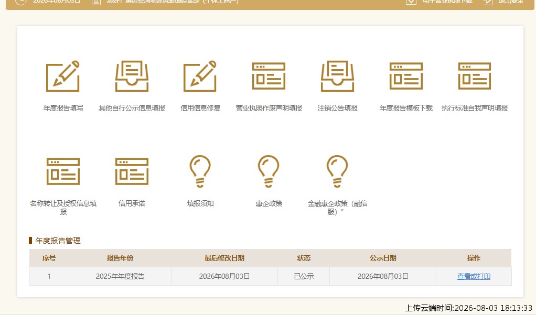Open 名称转让及授权信息填报 form icon
536x315 pixels.
pyautogui.click(x=63, y=171)
